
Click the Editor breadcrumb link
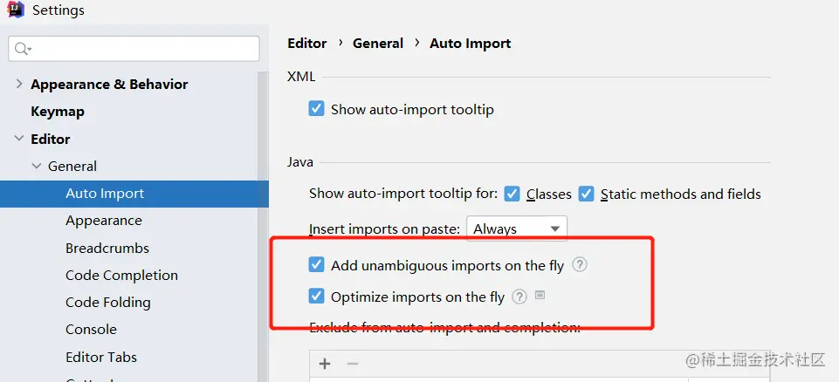point(306,43)
